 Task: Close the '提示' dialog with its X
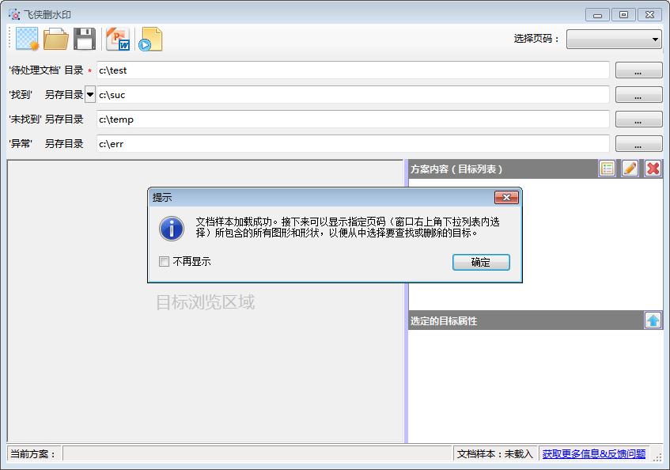coord(506,197)
